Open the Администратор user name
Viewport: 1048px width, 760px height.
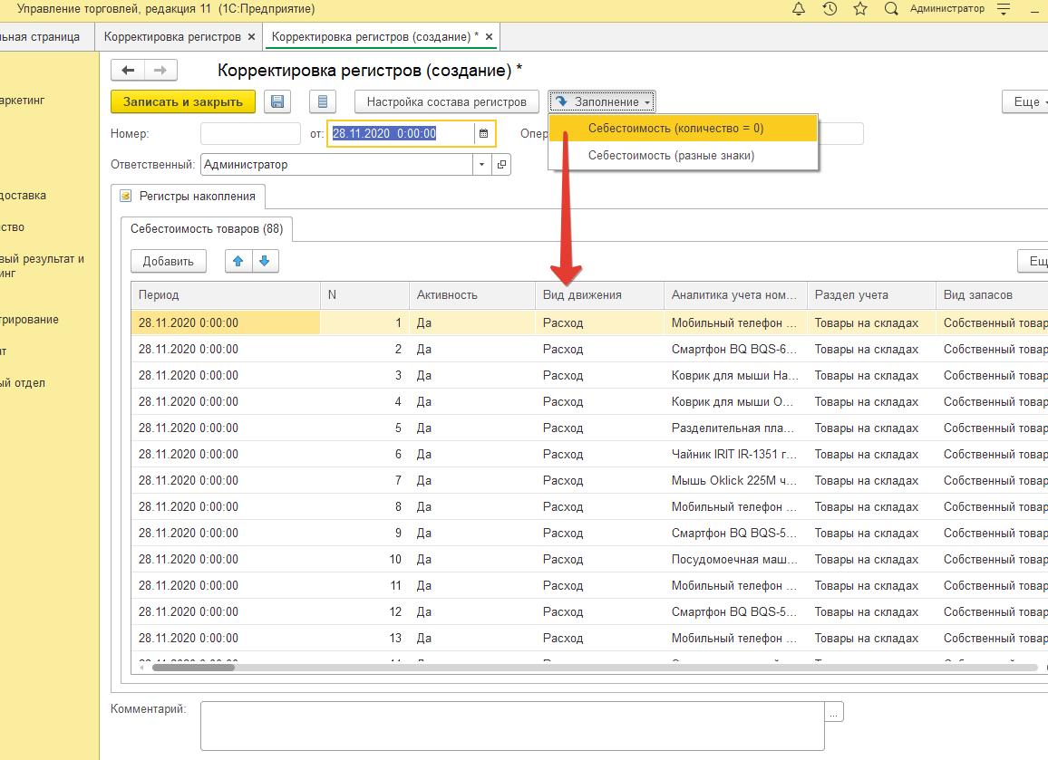click(947, 9)
